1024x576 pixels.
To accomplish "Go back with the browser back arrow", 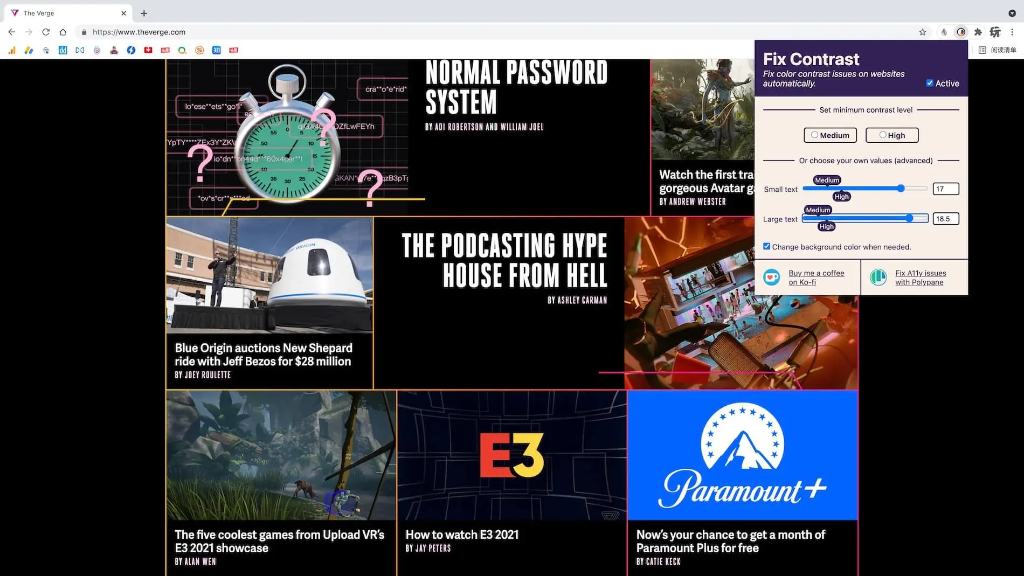I will coord(12,32).
